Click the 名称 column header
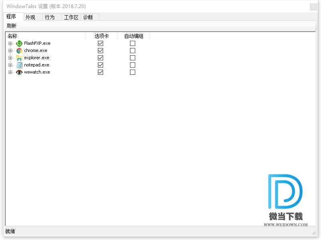Image resolution: width=321 pixels, height=240 pixels. click(45, 36)
